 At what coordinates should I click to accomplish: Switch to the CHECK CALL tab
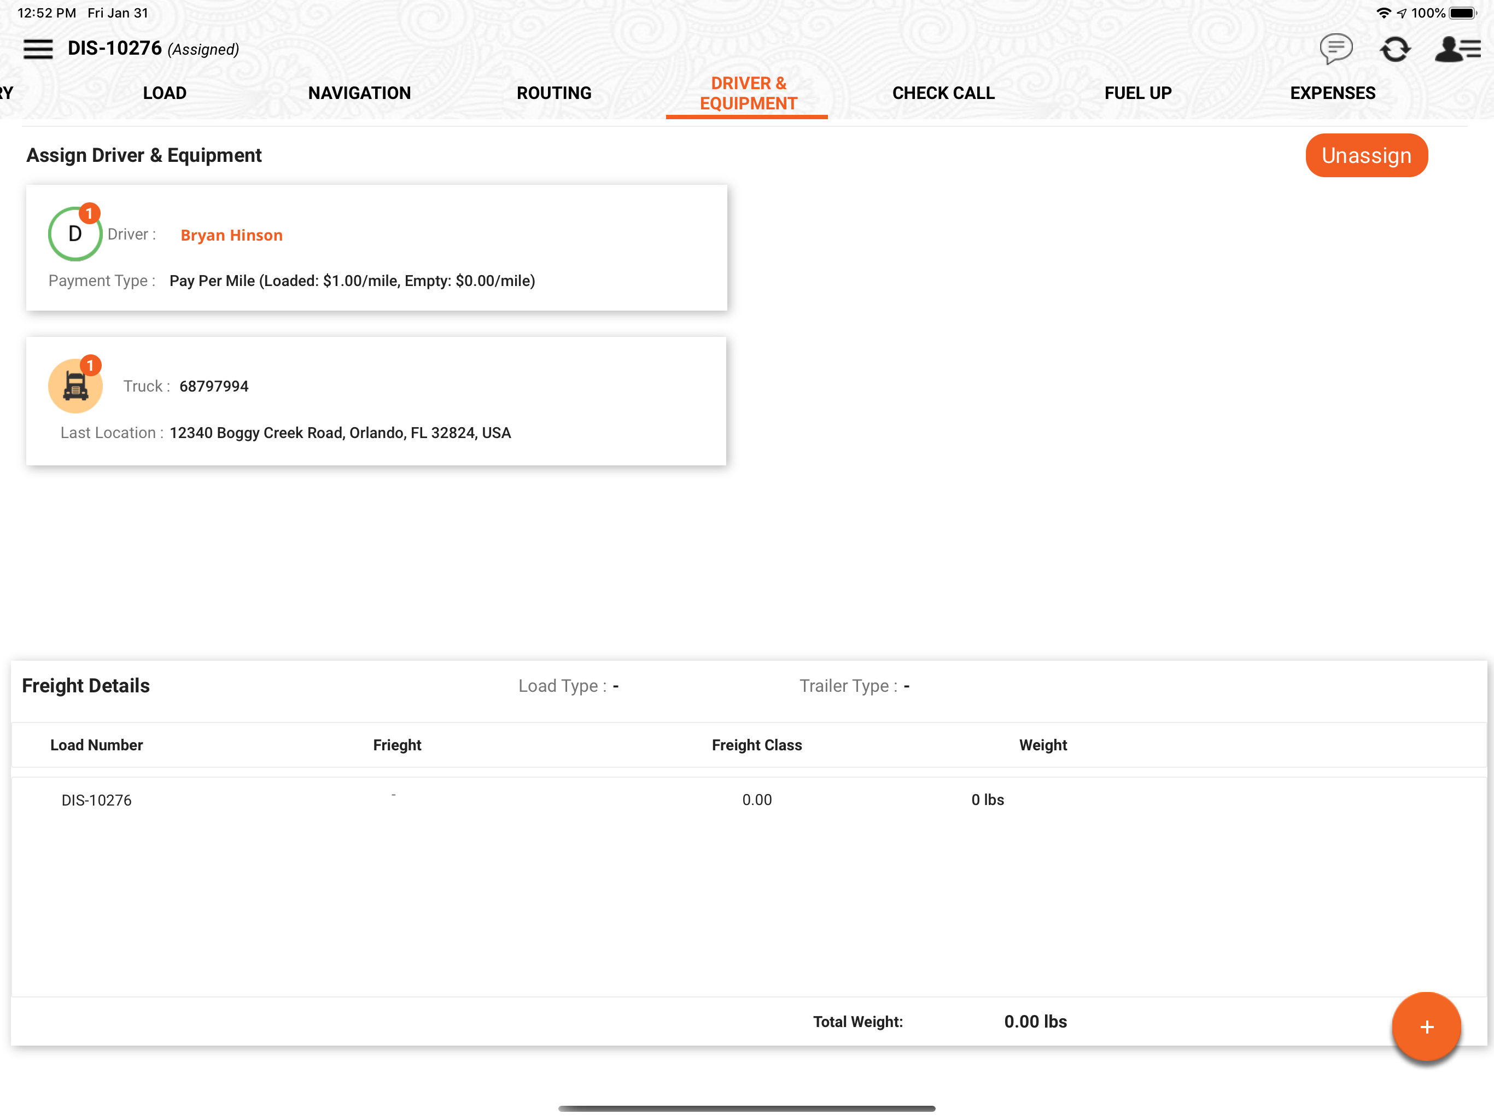pyautogui.click(x=943, y=93)
